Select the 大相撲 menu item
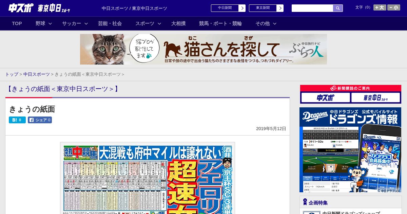 (x=178, y=23)
